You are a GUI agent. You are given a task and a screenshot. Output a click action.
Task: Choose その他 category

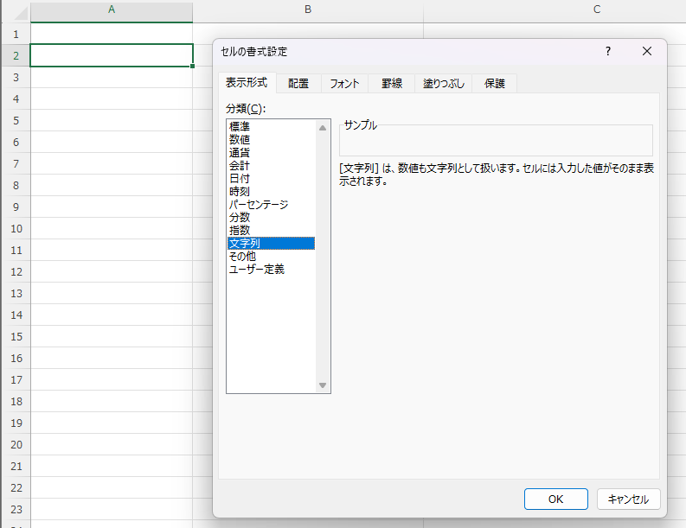pos(272,256)
